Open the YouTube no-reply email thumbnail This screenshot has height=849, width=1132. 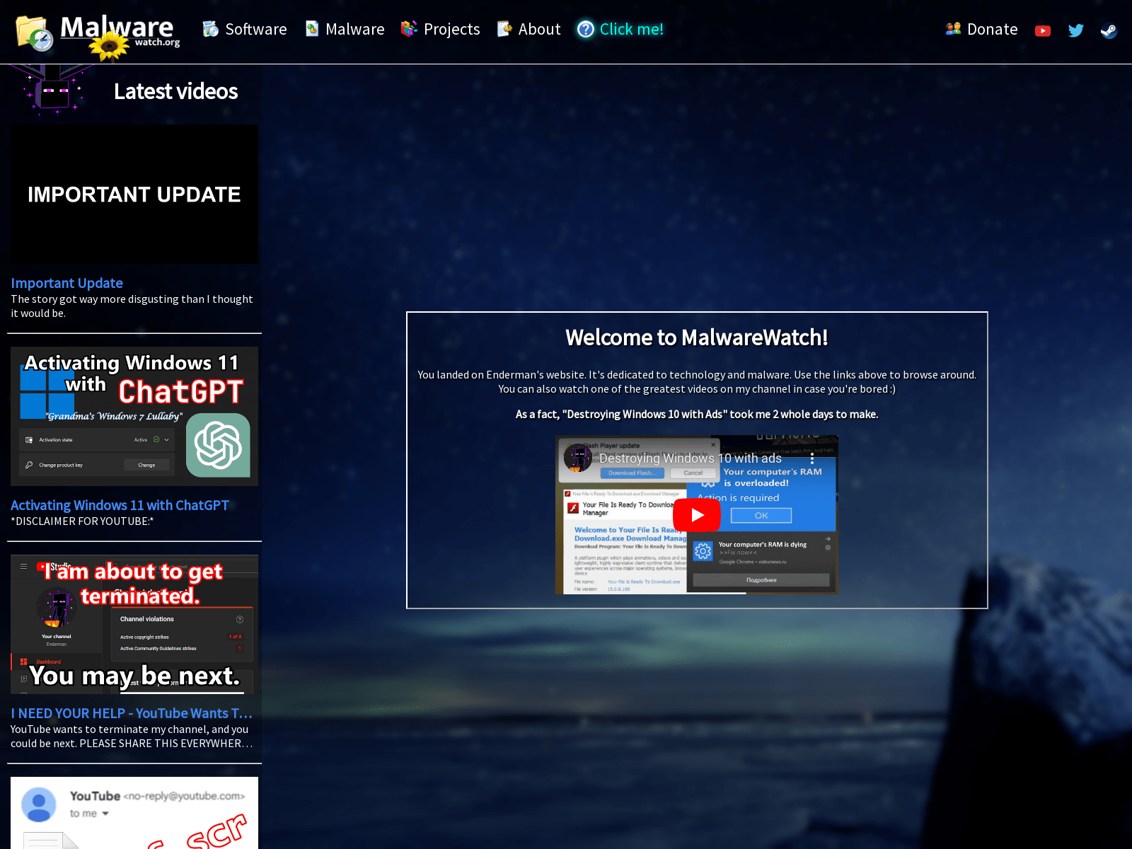(x=134, y=813)
